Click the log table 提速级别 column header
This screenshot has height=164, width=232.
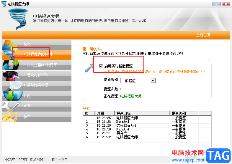pyautogui.click(x=184, y=113)
